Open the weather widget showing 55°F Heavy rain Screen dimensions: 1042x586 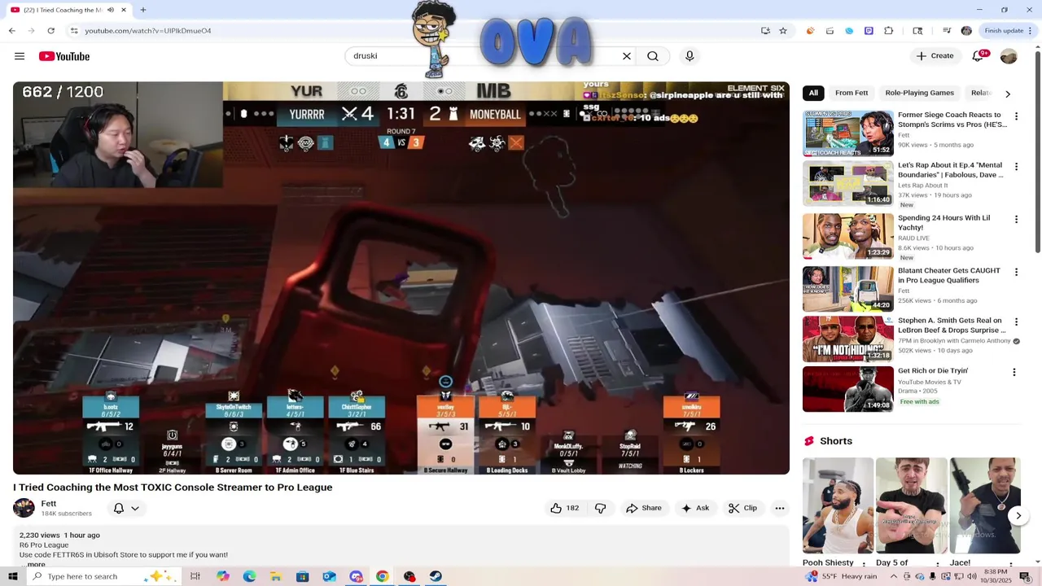[841, 576]
